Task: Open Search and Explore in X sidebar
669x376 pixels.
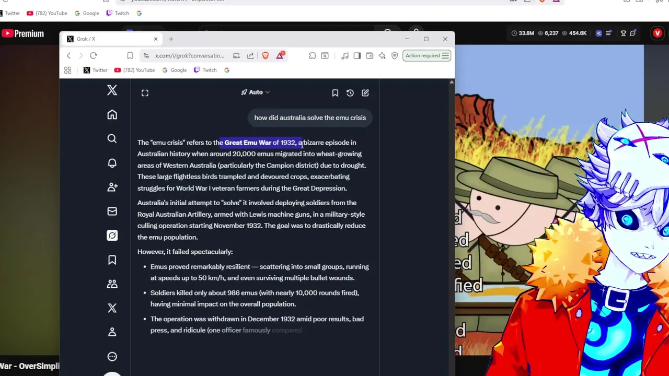Action: (112, 139)
